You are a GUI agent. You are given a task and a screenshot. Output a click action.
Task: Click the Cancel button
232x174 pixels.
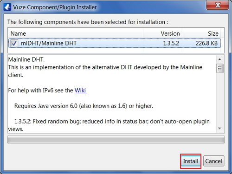pyautogui.click(x=213, y=161)
